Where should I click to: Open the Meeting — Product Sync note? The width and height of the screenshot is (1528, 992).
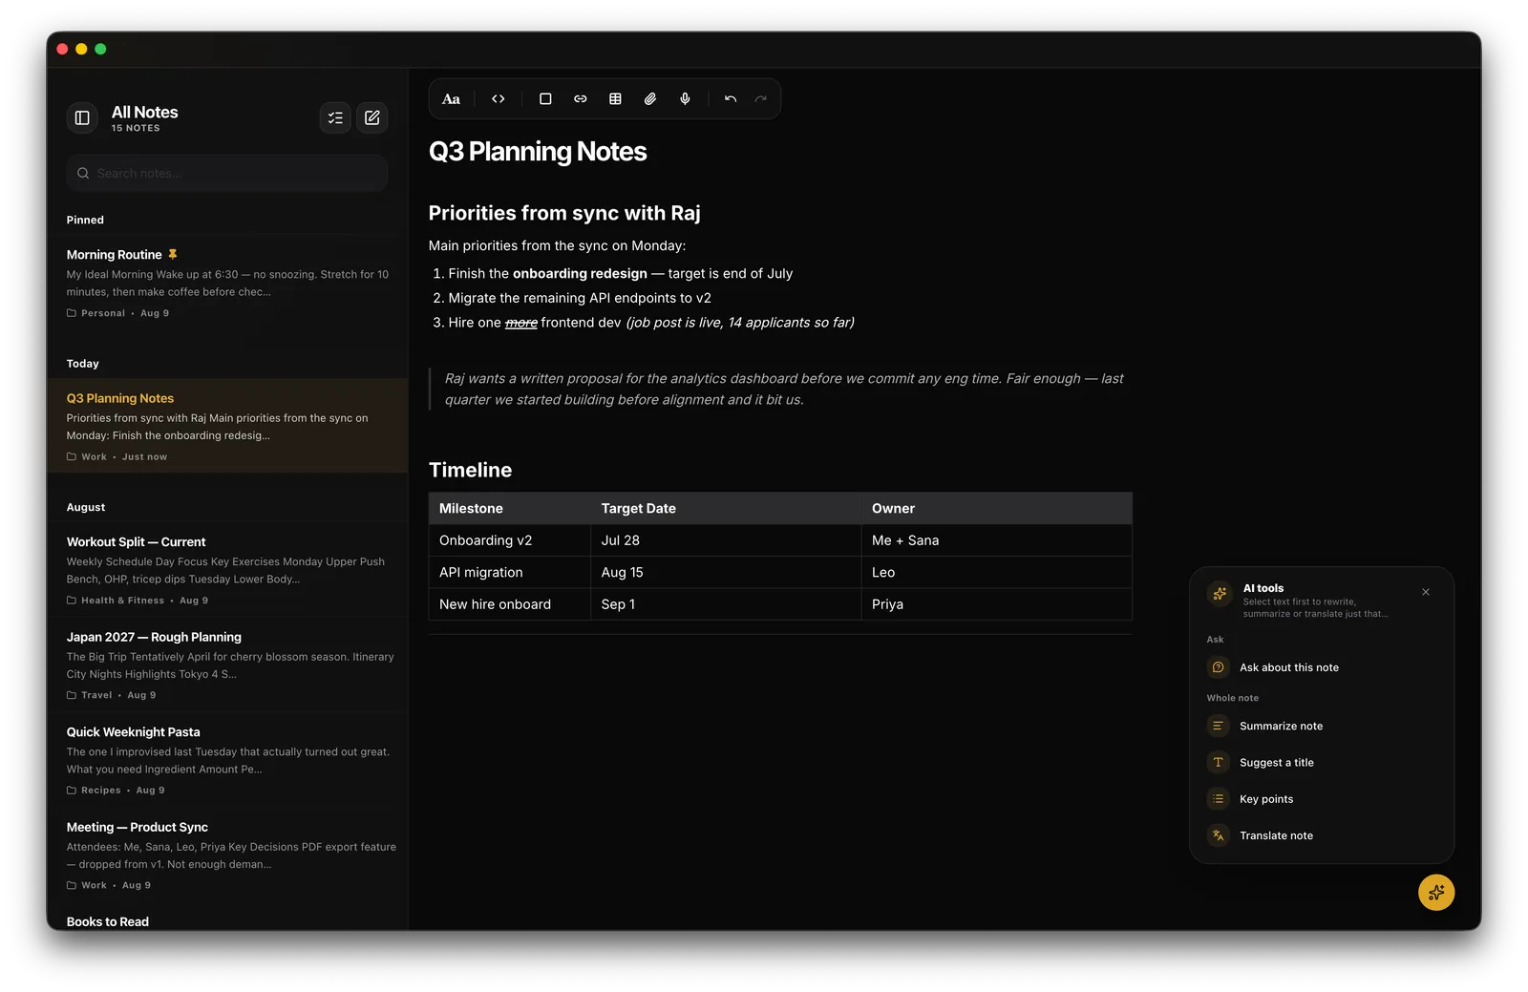[x=227, y=855]
